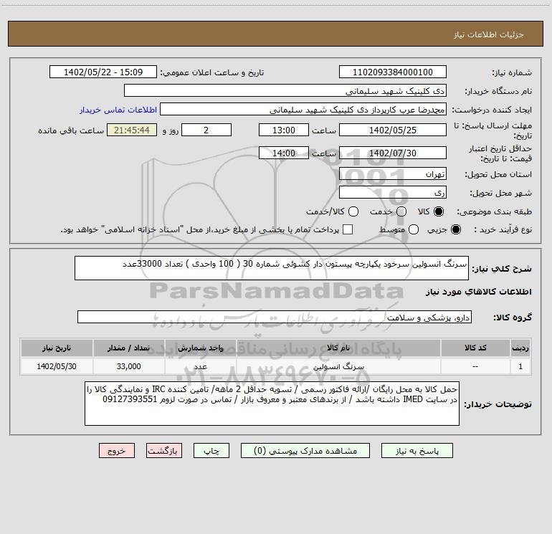Click unit cell عدد in table
This screenshot has width=552, height=534.
200,366
